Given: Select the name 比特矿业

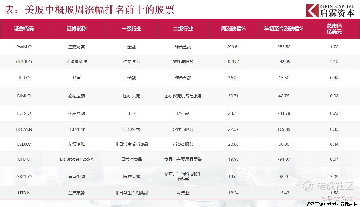Looking at the screenshot, I should pyautogui.click(x=76, y=129).
